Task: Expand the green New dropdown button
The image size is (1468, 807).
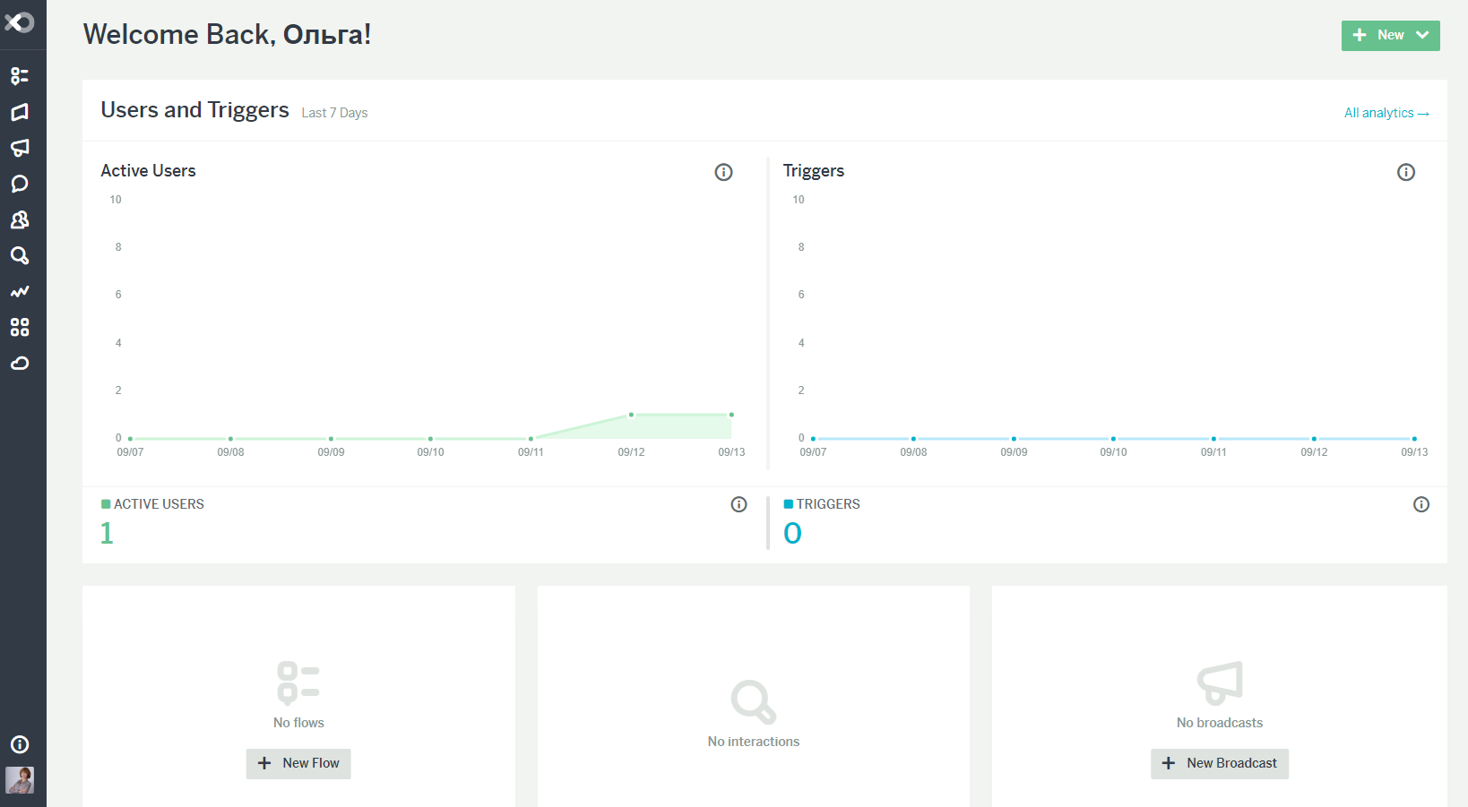Action: pos(1390,36)
